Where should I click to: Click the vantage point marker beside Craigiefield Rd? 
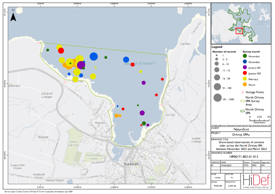click(162, 105)
